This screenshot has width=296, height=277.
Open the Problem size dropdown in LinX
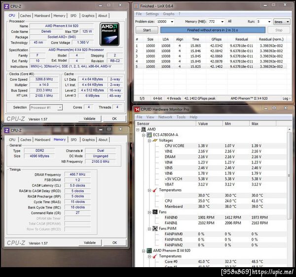click(x=172, y=22)
